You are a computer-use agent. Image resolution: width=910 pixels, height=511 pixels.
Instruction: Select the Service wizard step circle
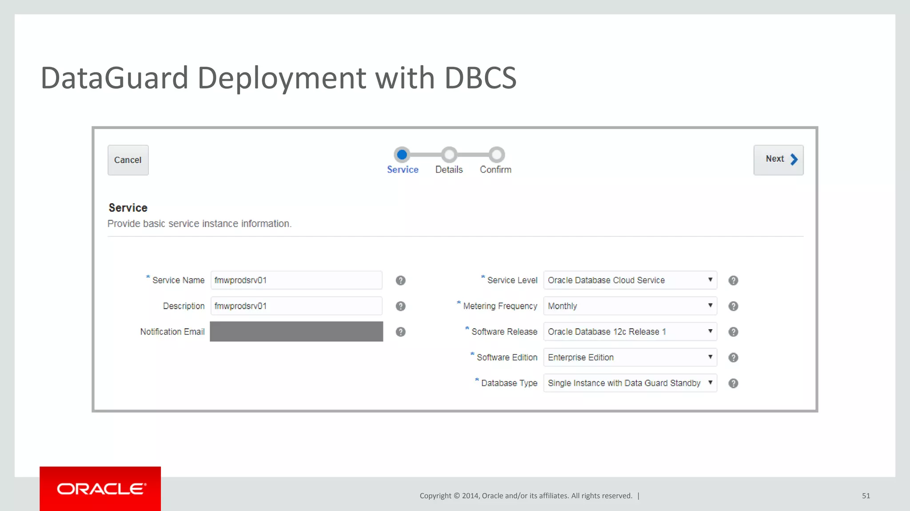click(x=402, y=155)
